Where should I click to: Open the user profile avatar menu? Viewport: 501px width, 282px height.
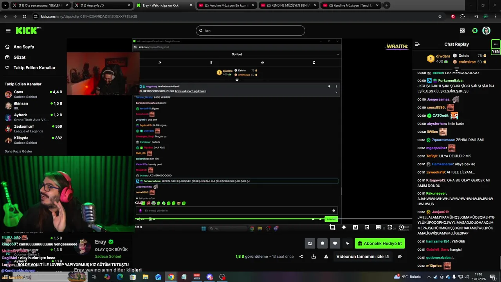point(486,31)
